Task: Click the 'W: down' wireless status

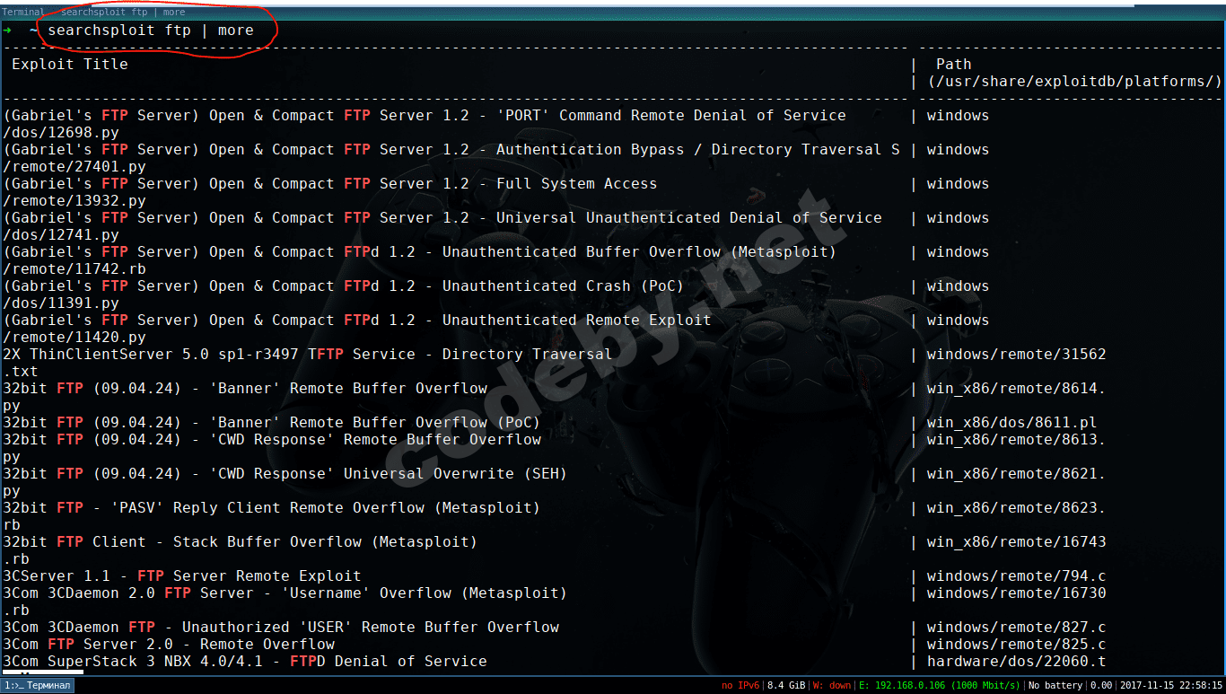Action: 832,686
